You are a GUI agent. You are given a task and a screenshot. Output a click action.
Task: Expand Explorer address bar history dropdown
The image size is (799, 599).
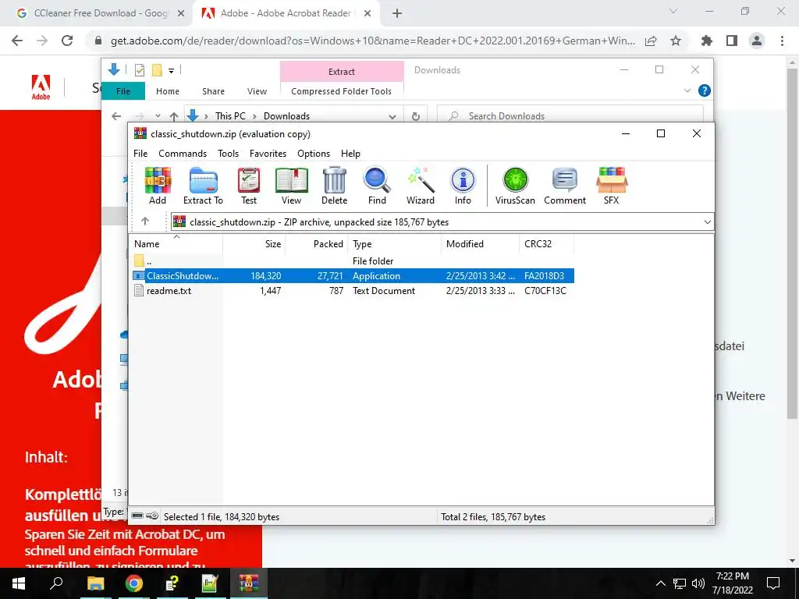pos(392,117)
